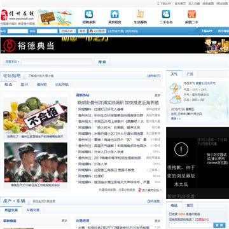Click the 注册城市通 register link
The image size is (229, 229).
coord(116,31)
